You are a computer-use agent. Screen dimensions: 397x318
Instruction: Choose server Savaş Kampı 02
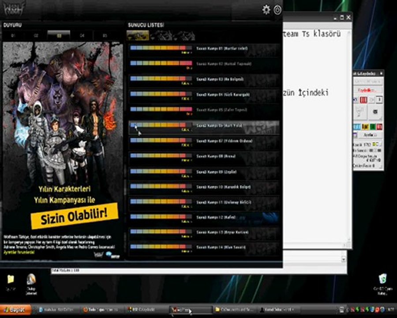coord(205,65)
